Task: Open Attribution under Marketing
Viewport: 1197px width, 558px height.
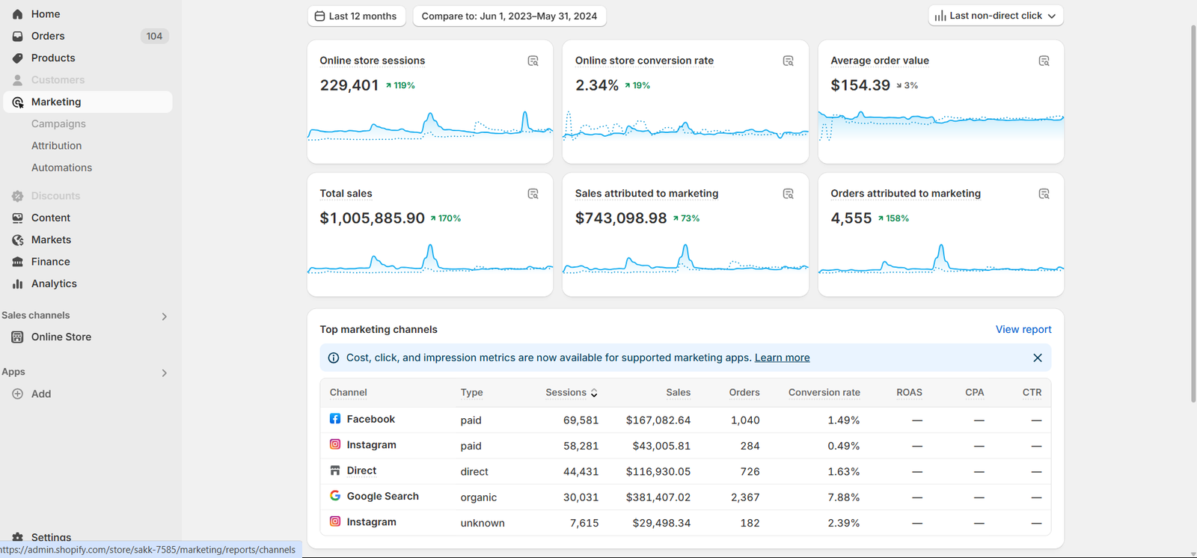Action: (56, 146)
